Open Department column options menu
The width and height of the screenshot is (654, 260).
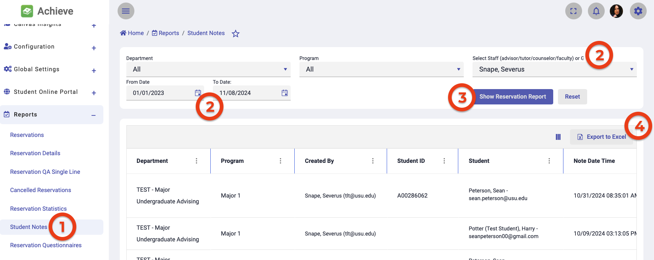196,161
